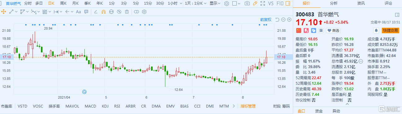Toggle hide drawings eye-slash icon
The width and height of the screenshot is (402, 114).
tap(119, 12)
